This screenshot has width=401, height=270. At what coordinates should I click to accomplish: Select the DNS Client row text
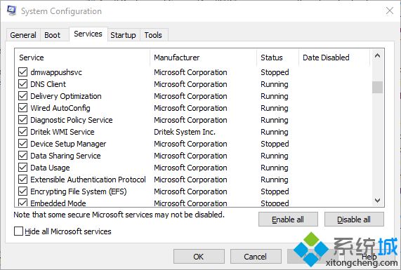(x=48, y=84)
